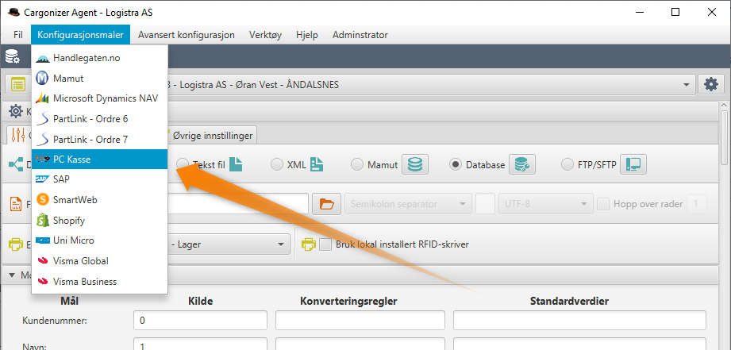Click the Hopp over rader number field
This screenshot has height=350, width=731.
697,204
